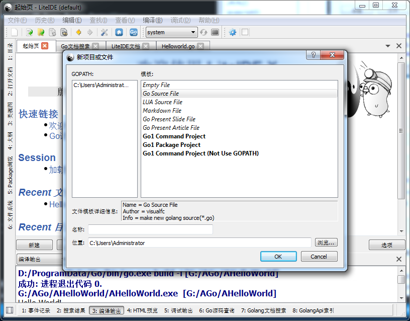Select the Go Present Article File template
This screenshot has height=321, width=410.
point(239,128)
